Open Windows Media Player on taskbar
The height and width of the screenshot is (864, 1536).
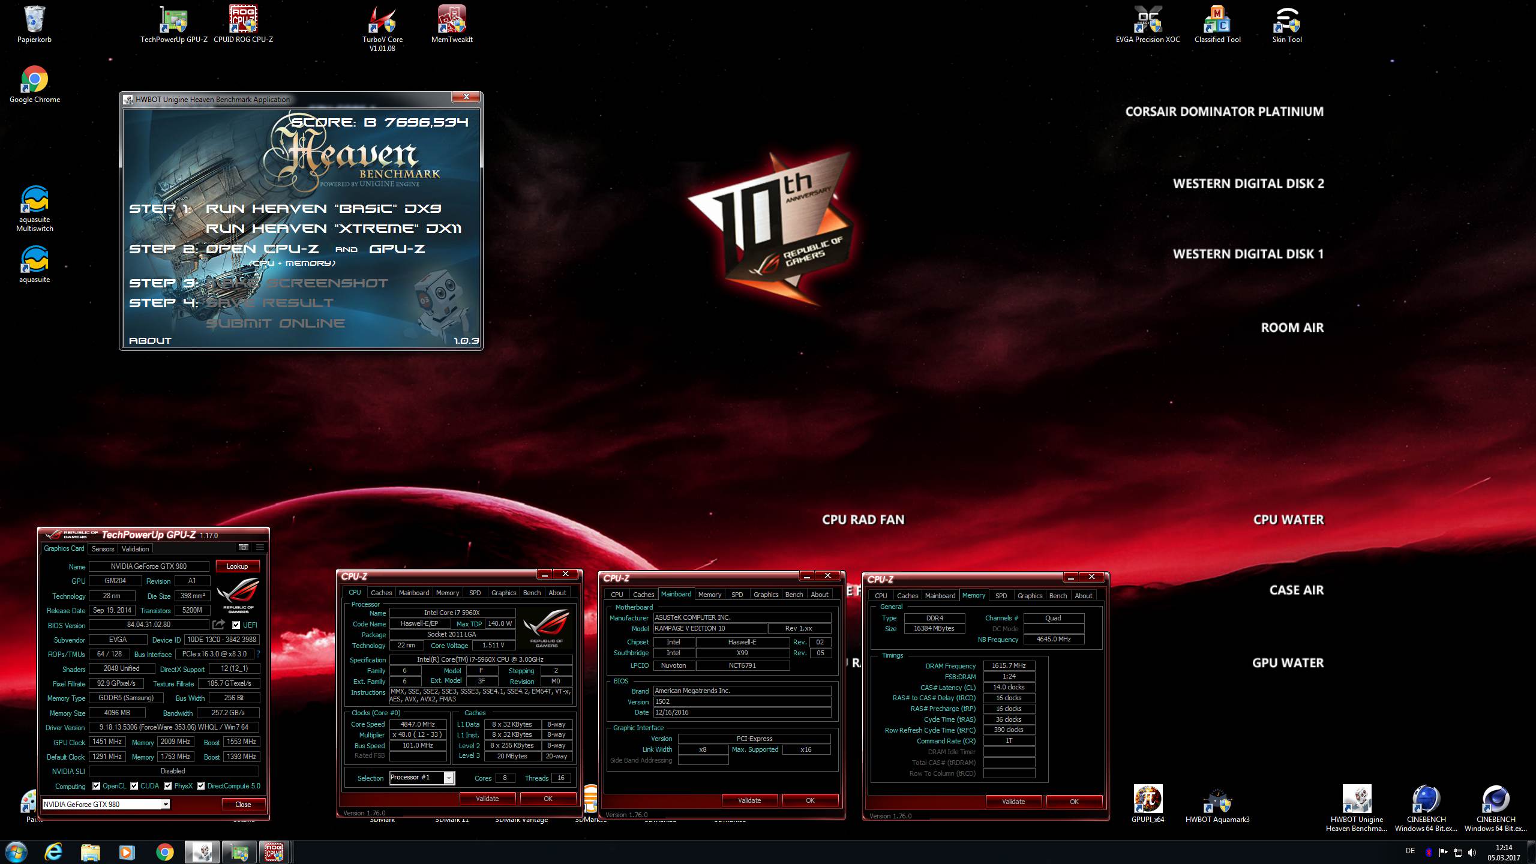point(127,852)
